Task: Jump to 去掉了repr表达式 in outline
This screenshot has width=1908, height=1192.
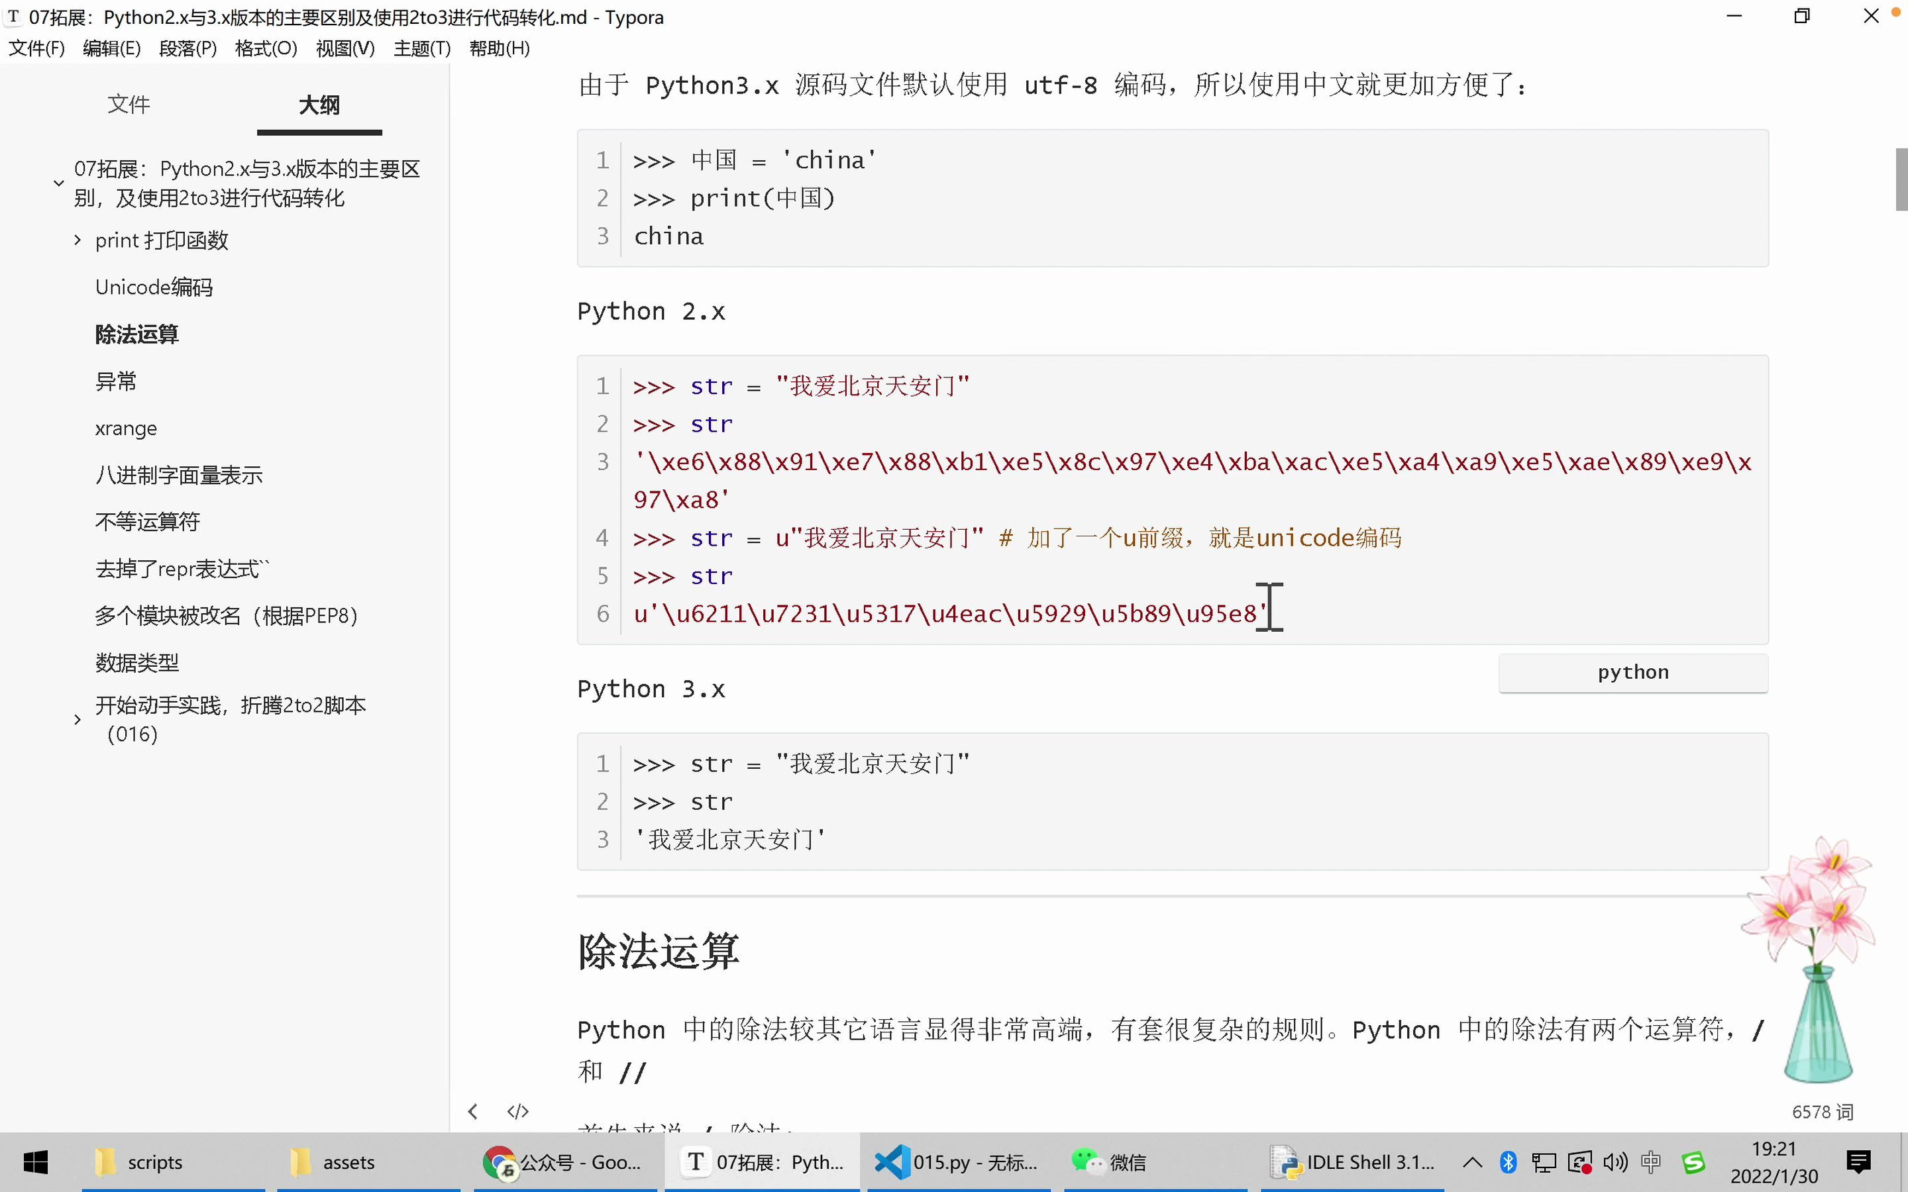Action: [182, 568]
